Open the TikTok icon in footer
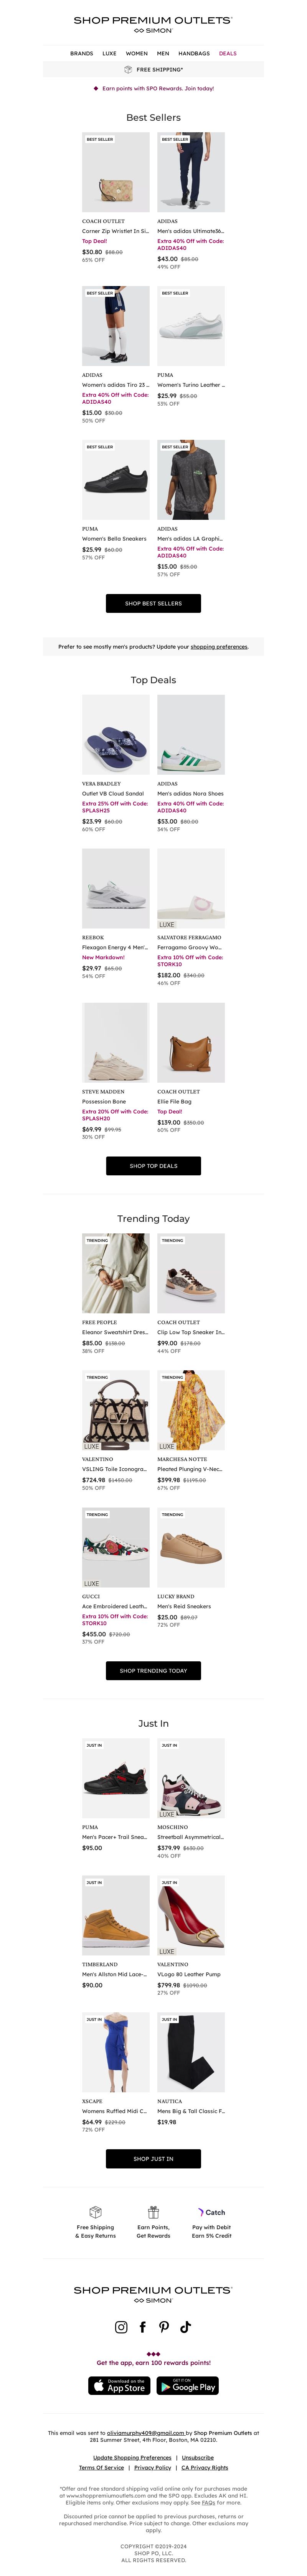 coord(185,2327)
